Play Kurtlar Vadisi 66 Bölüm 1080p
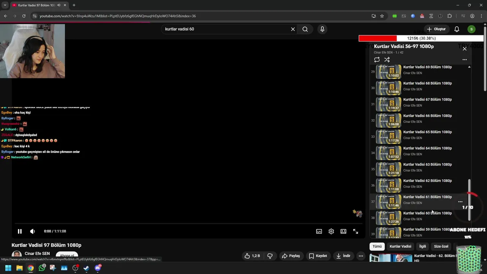 tap(427, 116)
